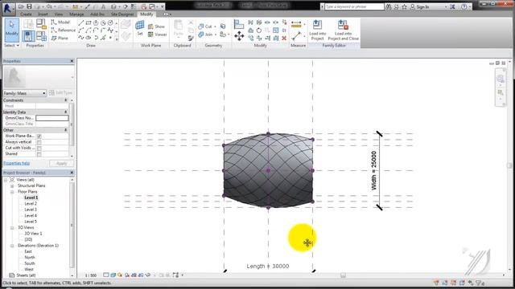Click the keyword search field
Viewport: 515px width, 289px height.
[354, 6]
